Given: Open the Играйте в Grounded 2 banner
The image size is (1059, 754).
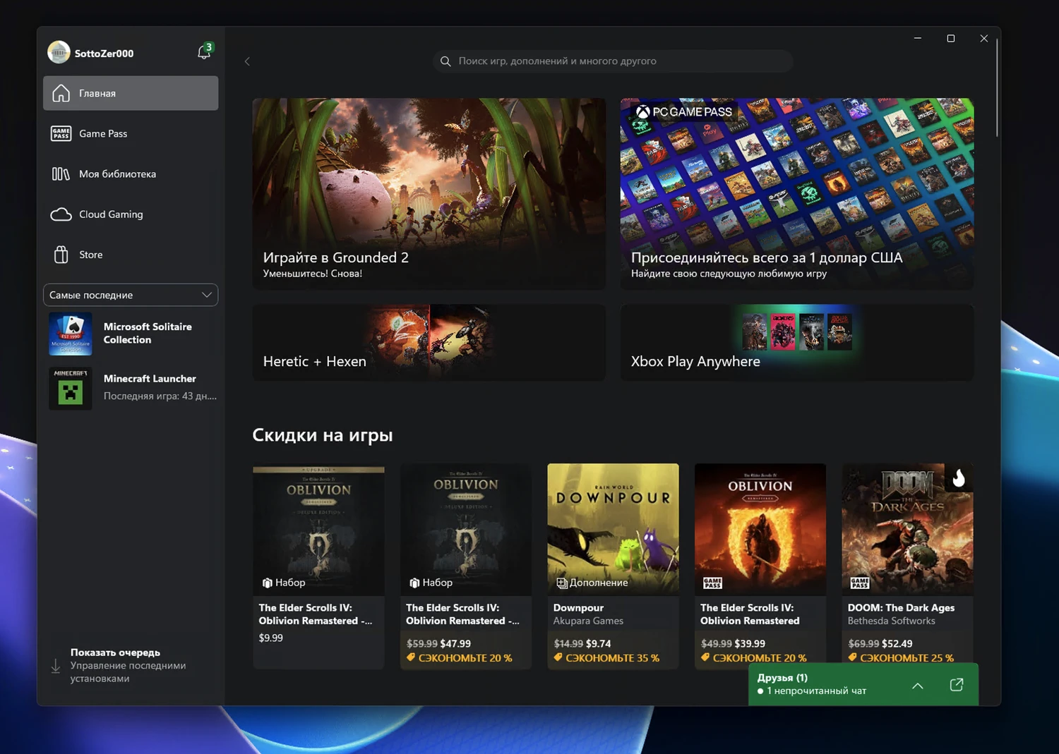Looking at the screenshot, I should pos(429,193).
